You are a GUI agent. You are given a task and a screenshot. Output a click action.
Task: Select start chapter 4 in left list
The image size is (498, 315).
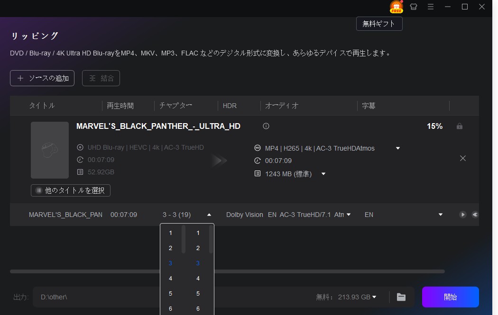click(171, 279)
